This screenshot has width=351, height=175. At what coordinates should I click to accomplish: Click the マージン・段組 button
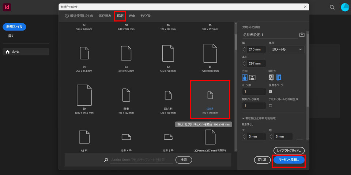[288, 160]
